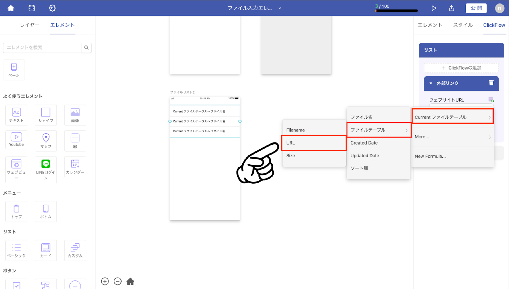The image size is (509, 289).
Task: Choose Updated Date menu entry
Action: tap(379, 155)
